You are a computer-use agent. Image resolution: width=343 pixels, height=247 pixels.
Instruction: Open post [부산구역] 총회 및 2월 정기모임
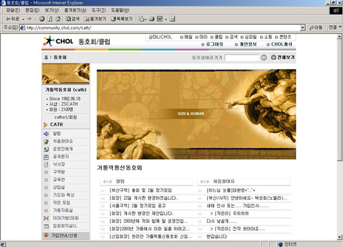(x=141, y=190)
